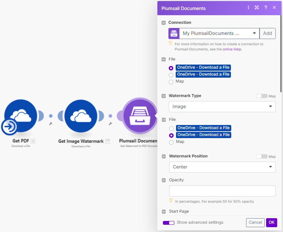Choose Map radio in File above Watermark Type
Viewport: 283px width, 232px height.
pyautogui.click(x=171, y=82)
